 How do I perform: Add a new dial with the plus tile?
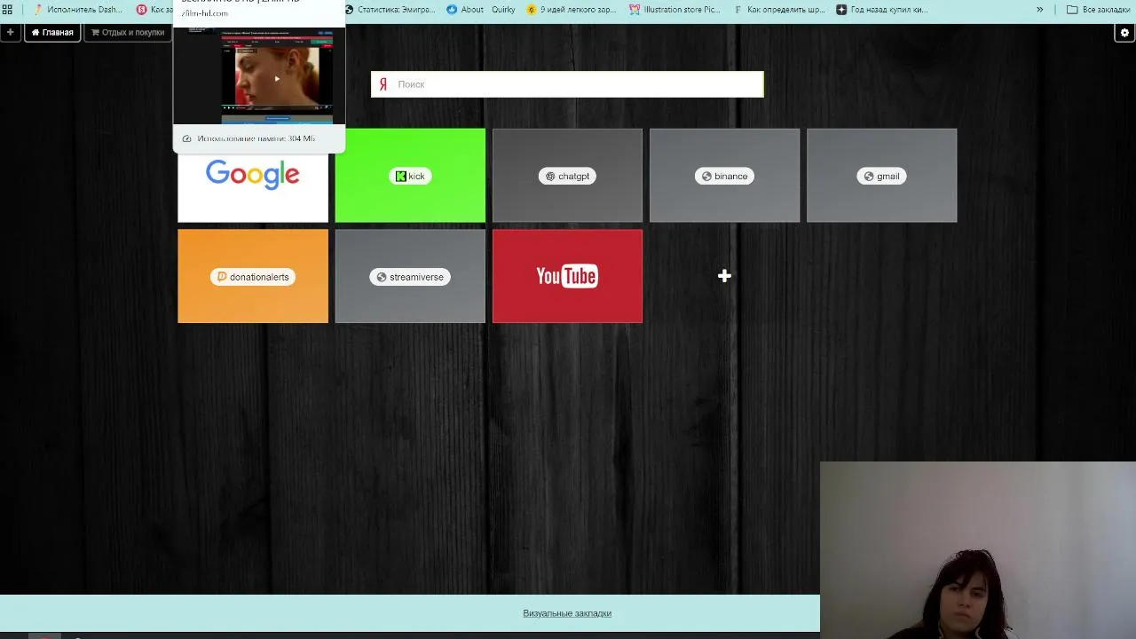tap(724, 276)
